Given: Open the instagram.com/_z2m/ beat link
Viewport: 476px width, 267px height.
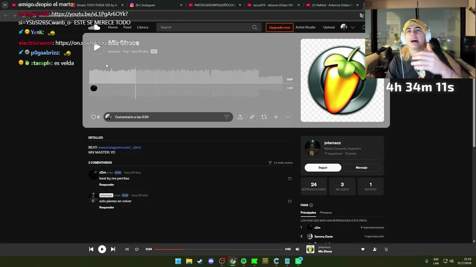Looking at the screenshot, I should [119, 147].
